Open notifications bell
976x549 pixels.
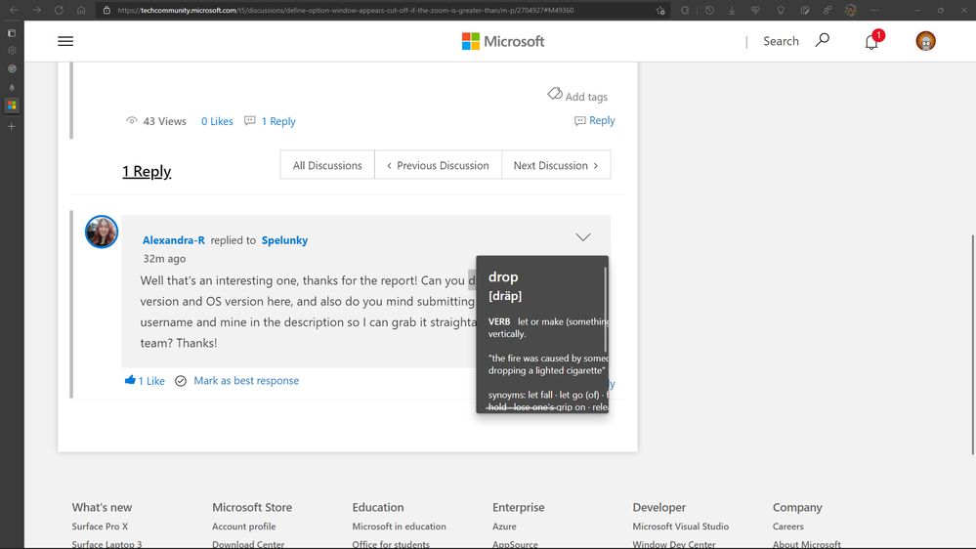pyautogui.click(x=872, y=41)
